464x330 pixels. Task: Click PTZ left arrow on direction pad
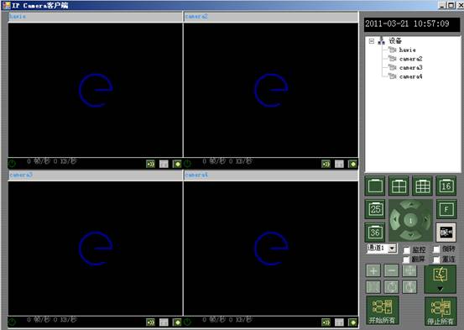click(x=394, y=220)
